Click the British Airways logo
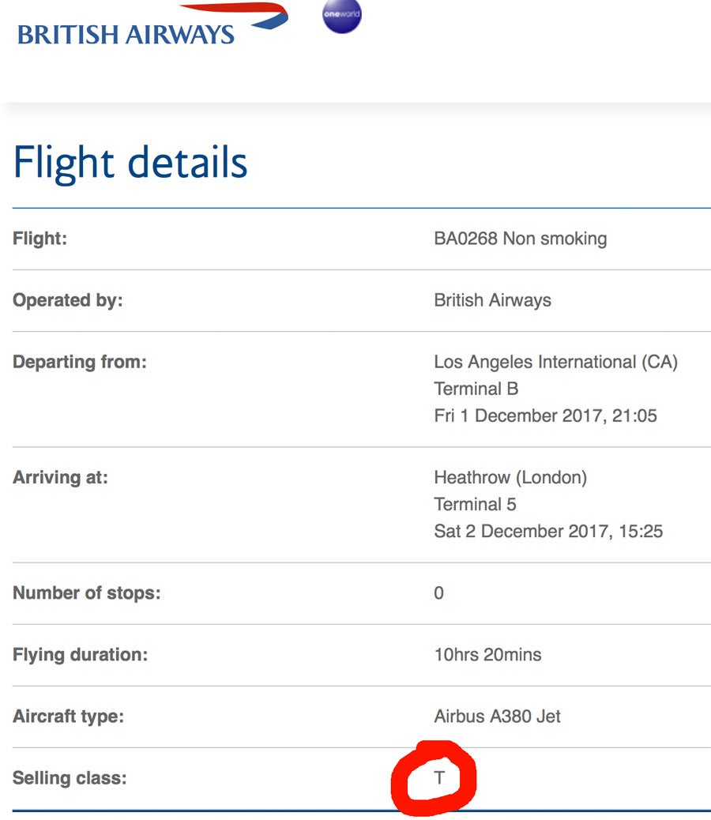 [x=152, y=24]
